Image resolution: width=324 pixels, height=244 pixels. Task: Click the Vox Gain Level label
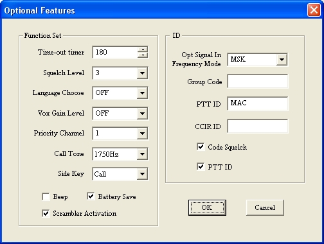point(61,113)
